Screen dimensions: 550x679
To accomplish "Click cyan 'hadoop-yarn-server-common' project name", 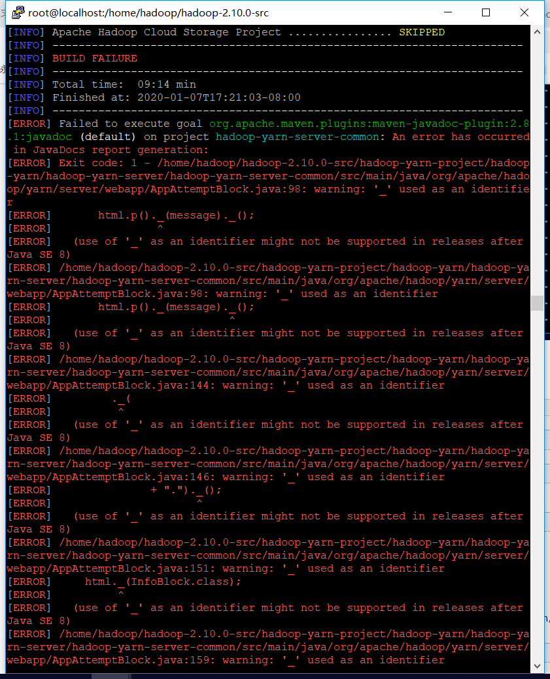I will point(297,137).
